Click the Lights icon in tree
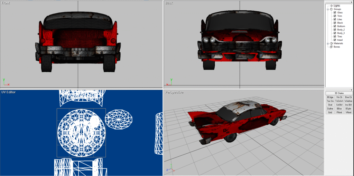The width and height of the screenshot is (354, 176). [331, 6]
